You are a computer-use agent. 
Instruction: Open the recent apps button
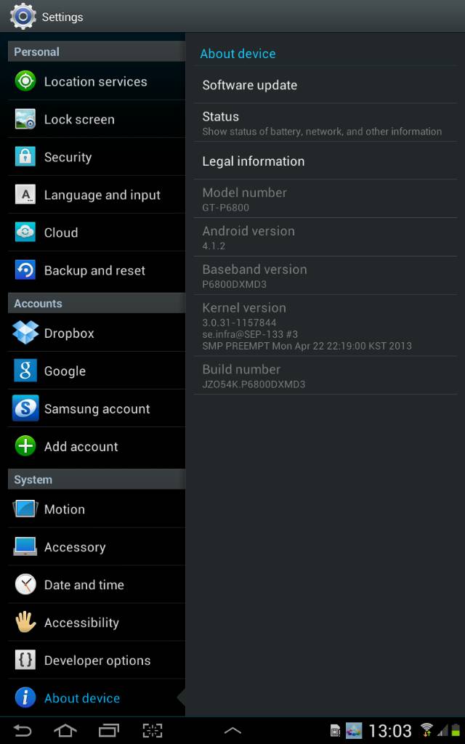pos(109,730)
